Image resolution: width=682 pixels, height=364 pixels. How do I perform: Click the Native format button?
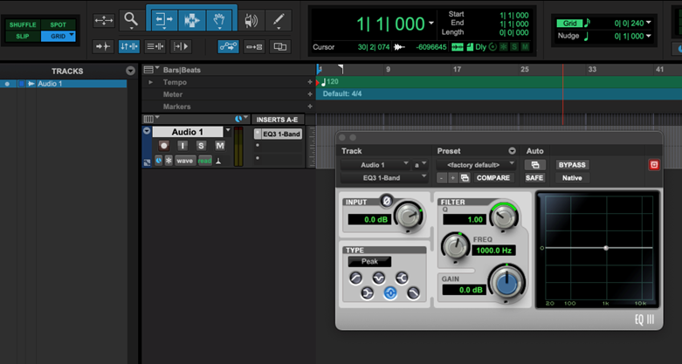pyautogui.click(x=572, y=178)
